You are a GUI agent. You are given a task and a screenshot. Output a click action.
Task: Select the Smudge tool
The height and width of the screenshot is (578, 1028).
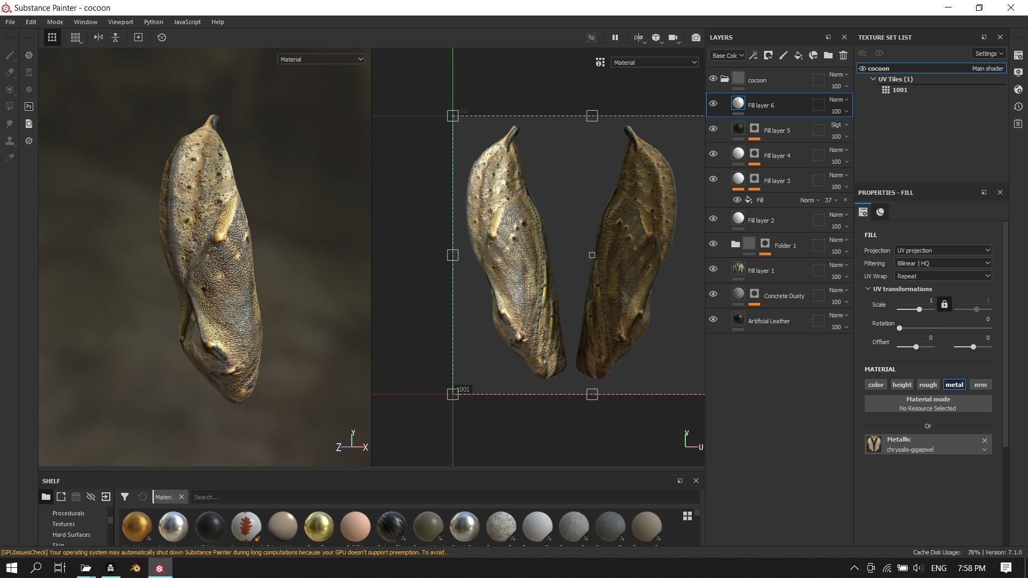(x=10, y=124)
